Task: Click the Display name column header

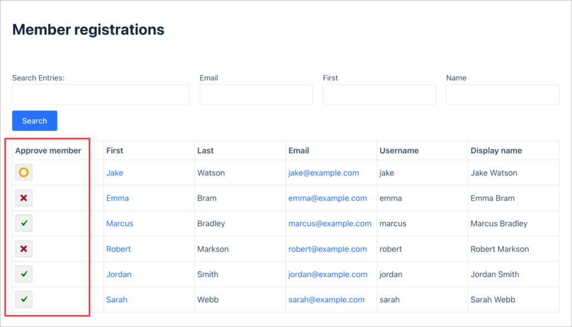Action: 496,151
